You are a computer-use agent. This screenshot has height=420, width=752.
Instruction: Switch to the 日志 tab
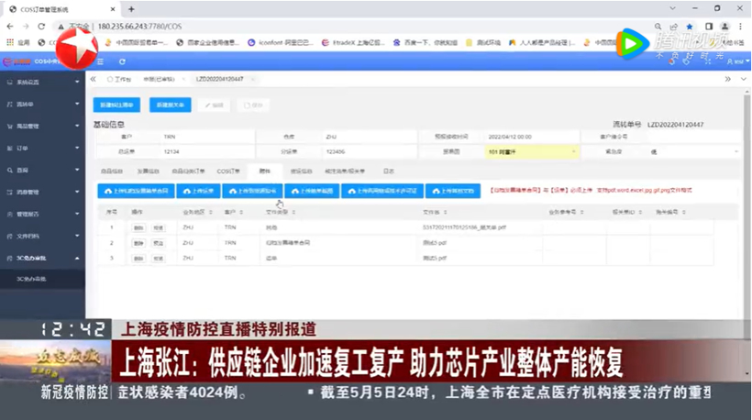[389, 171]
